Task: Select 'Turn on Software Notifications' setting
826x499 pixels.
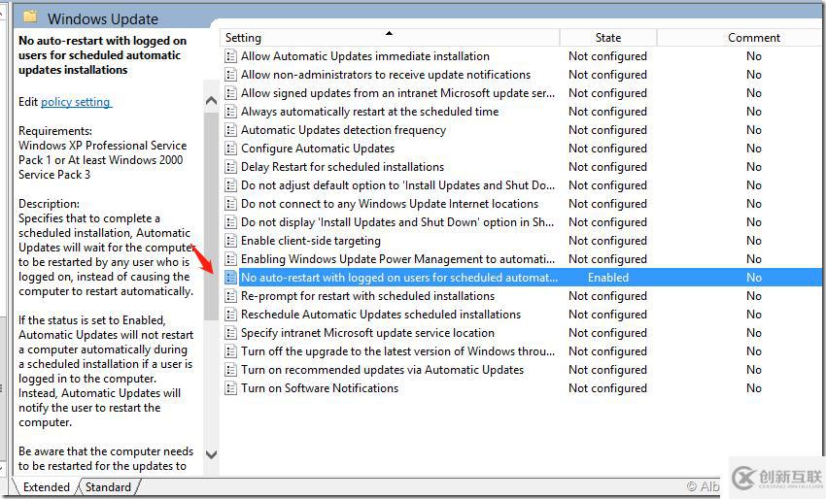Action: pyautogui.click(x=320, y=388)
